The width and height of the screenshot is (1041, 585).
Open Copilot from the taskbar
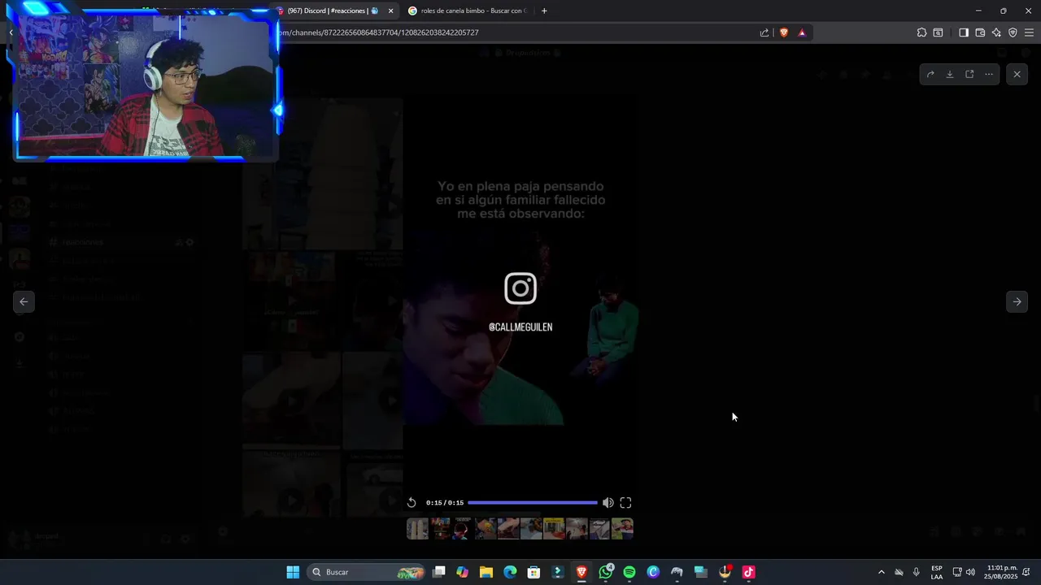(x=463, y=572)
